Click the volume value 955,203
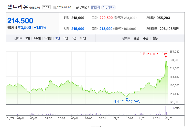185x127 pixels. 163,18
